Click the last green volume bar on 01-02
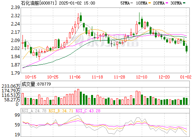 click(186, 101)
